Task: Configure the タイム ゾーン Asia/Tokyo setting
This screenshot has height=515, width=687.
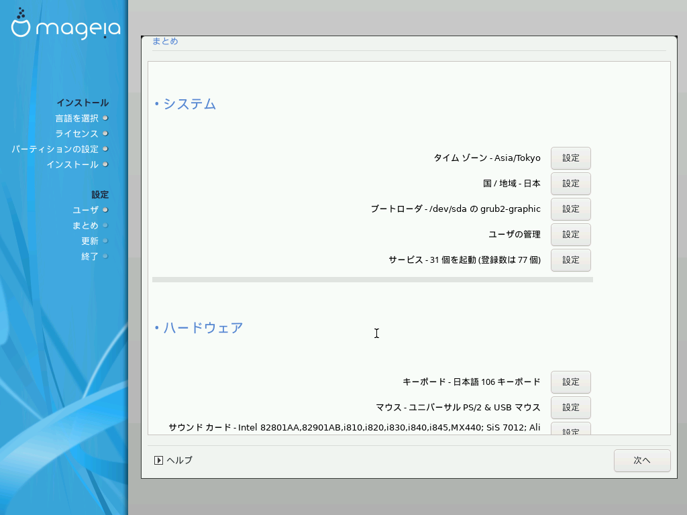Action: coord(570,158)
